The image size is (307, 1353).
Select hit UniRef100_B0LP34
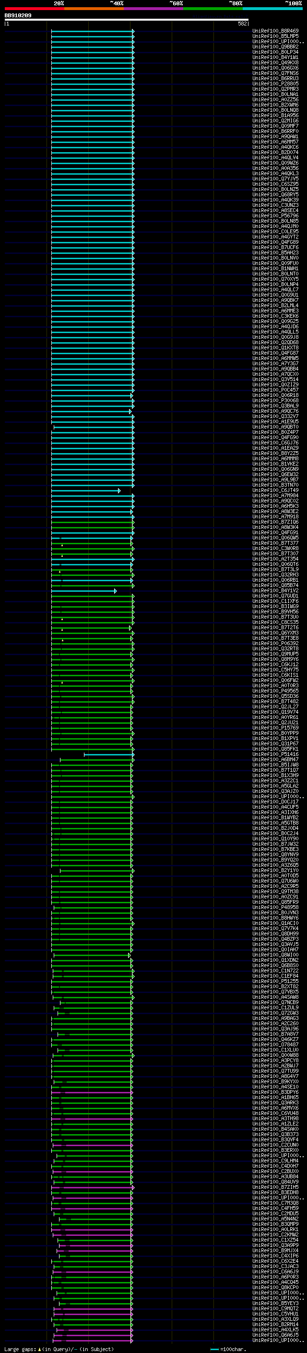coord(275,52)
